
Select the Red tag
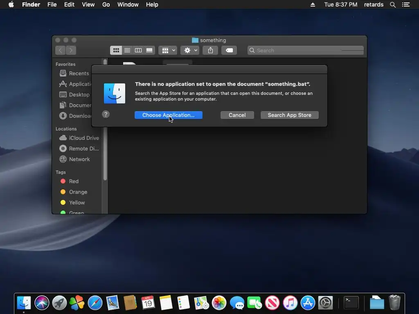click(70, 181)
